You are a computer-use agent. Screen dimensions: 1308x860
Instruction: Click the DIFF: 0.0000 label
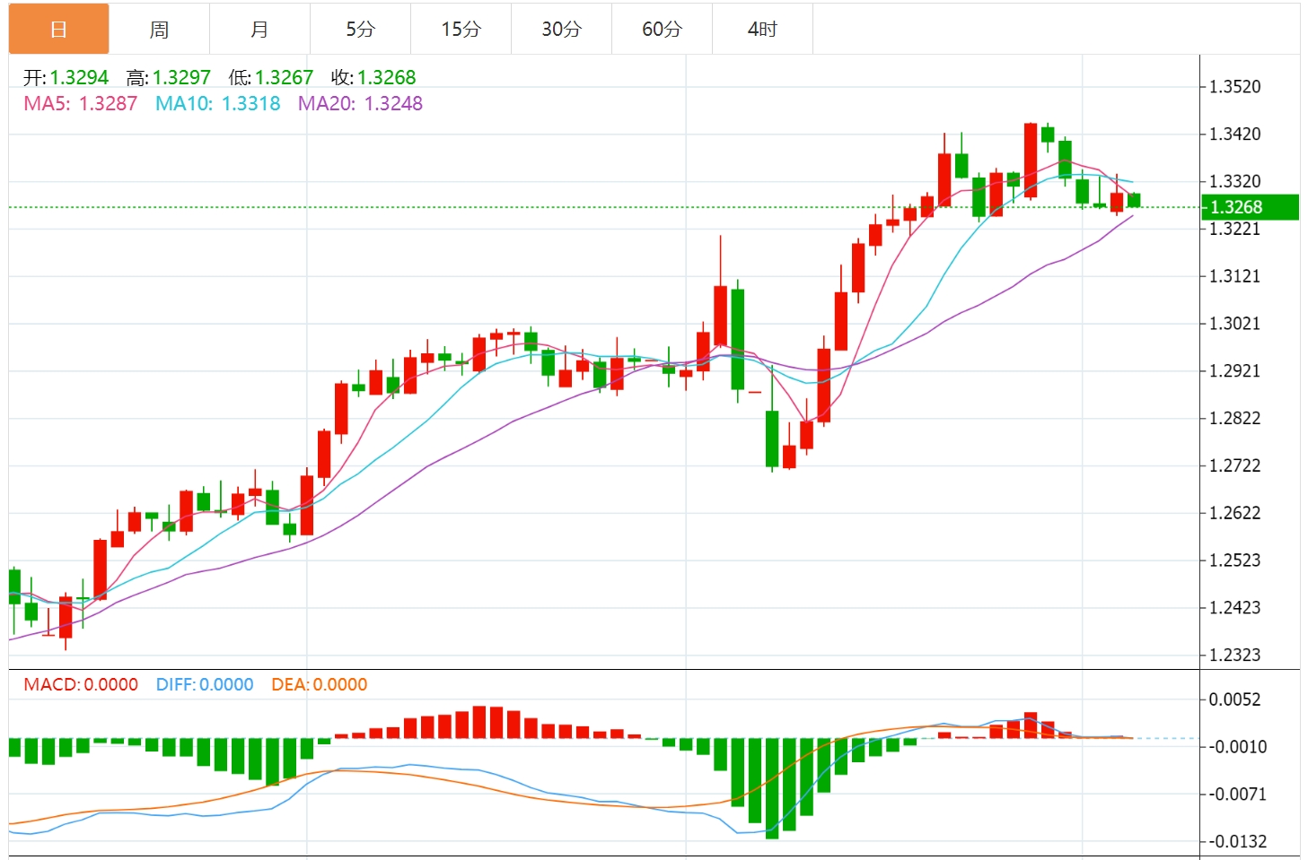[x=205, y=685]
